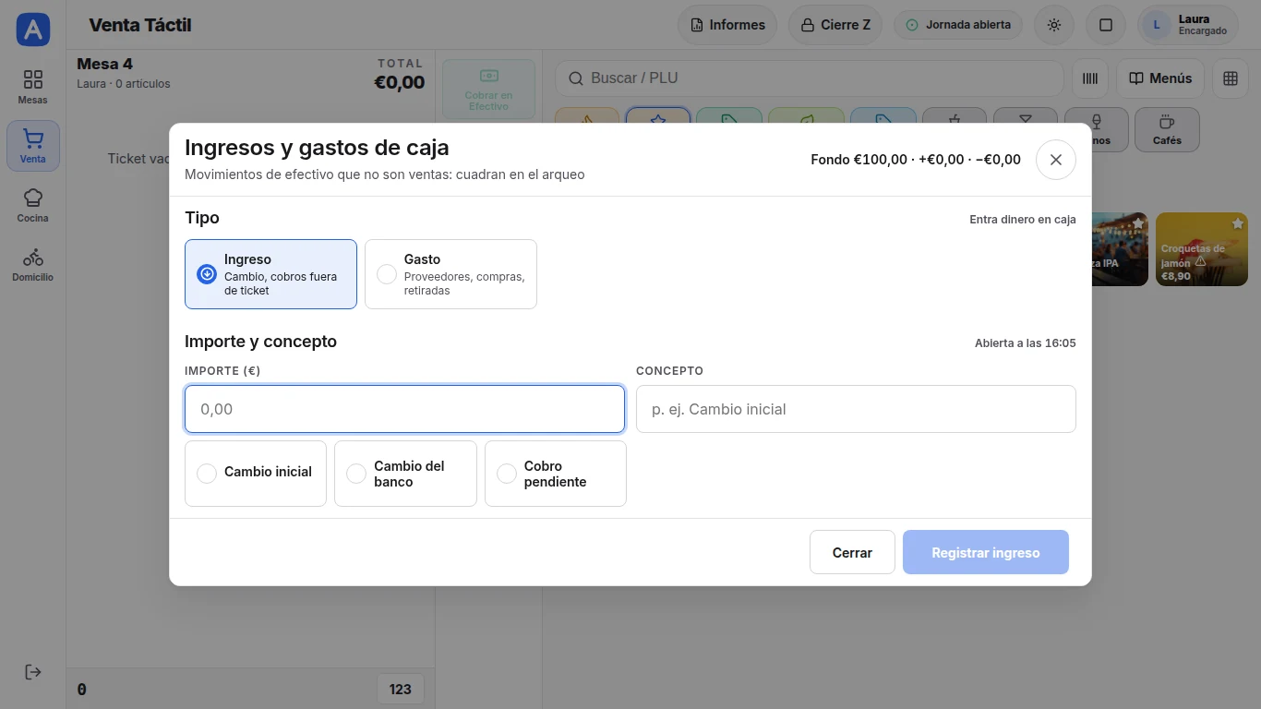Click the 'Mesa 4' ticket title
Viewport: 1261px width, 709px height.
104,64
